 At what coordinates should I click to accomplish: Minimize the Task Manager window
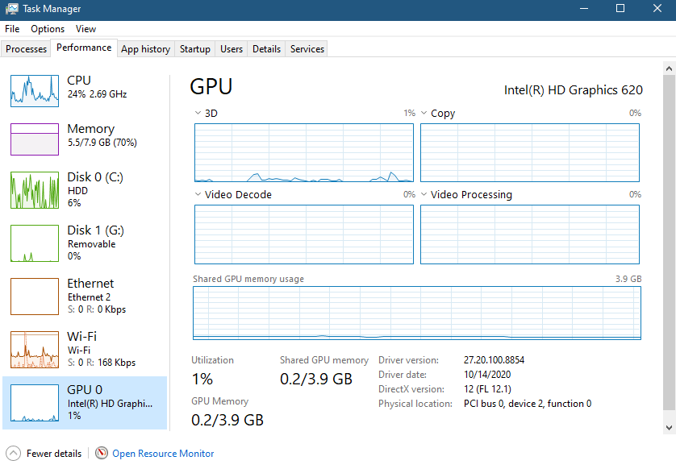pos(584,9)
